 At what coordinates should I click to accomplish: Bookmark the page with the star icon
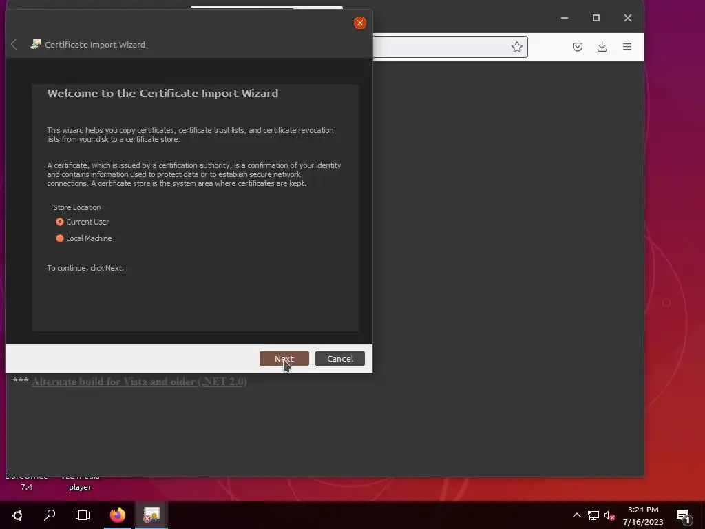[516, 47]
